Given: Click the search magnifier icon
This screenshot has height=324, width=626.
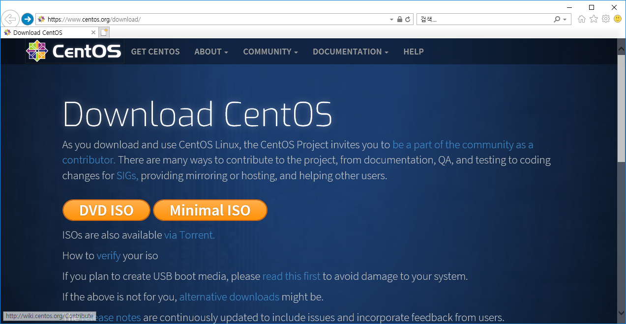Looking at the screenshot, I should tap(557, 19).
